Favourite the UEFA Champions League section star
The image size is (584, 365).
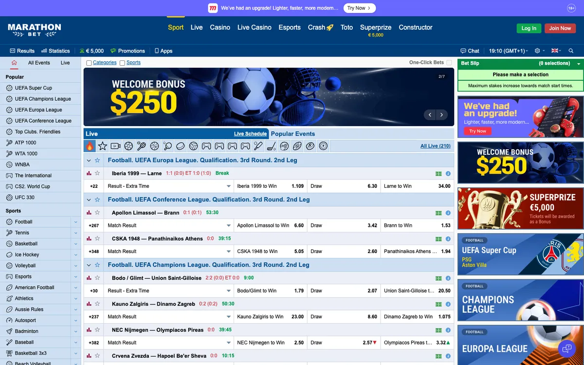pos(97,265)
